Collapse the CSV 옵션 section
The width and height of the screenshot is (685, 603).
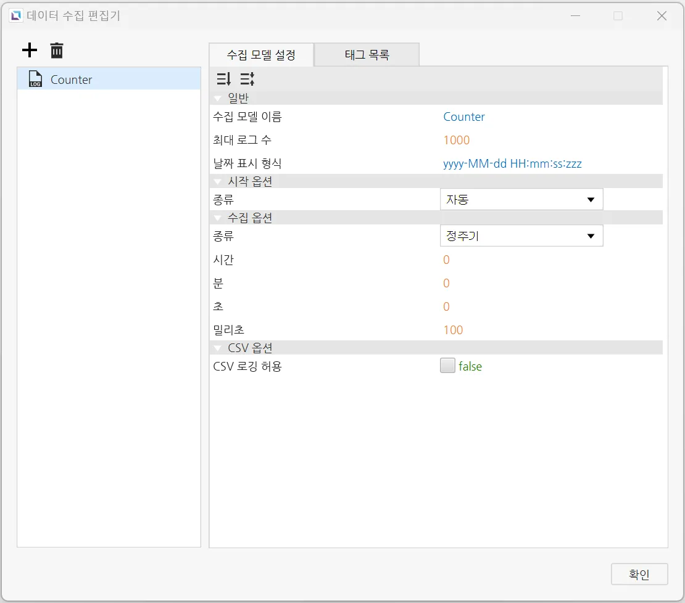[x=218, y=348]
